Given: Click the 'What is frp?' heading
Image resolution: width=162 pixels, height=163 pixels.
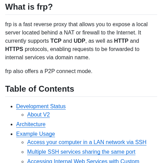Looking at the screenshot, I should (x=29, y=7).
